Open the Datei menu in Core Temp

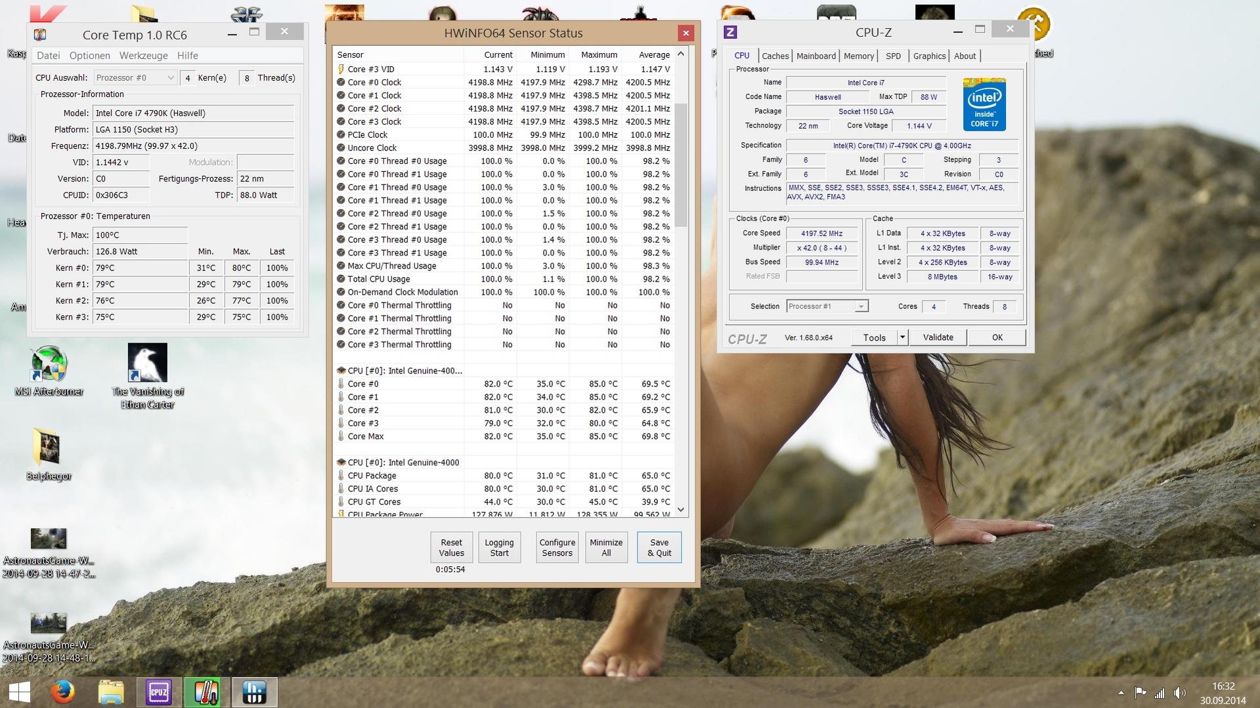(48, 56)
